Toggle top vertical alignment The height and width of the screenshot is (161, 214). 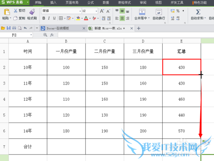click(x=117, y=11)
